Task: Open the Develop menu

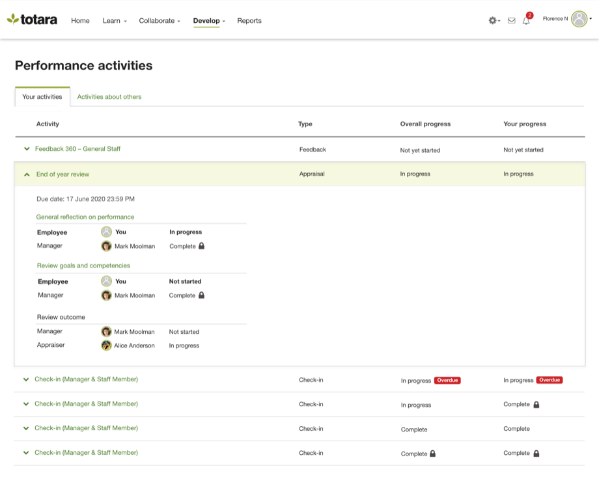Action: (206, 20)
